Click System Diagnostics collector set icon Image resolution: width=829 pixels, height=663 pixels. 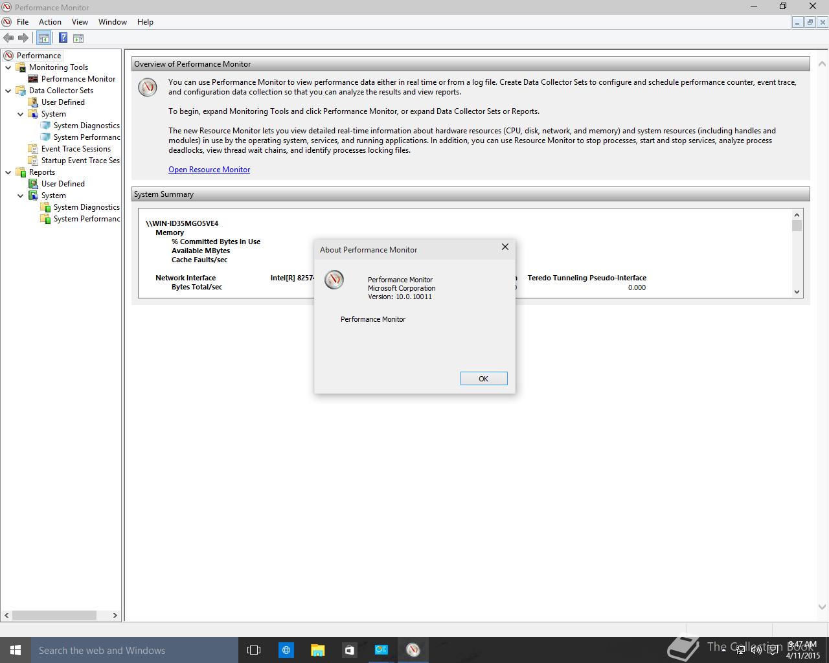[x=45, y=126]
